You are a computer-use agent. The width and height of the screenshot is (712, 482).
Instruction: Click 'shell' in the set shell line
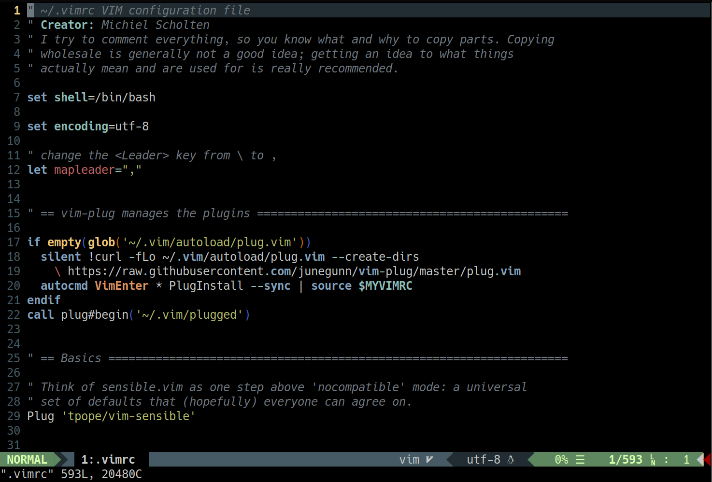pyautogui.click(x=71, y=98)
